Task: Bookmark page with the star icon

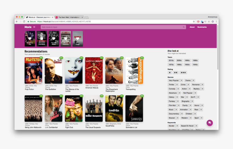Action: [194, 22]
